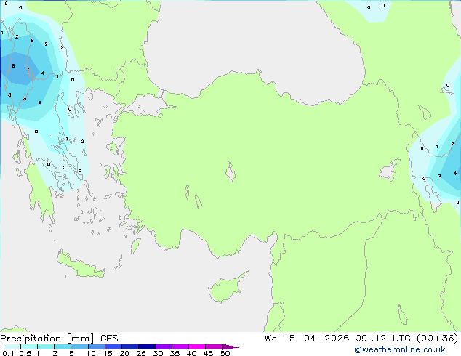Select the 0.5–1 mm legend swatch
The height and width of the screenshot is (356, 461).
[29, 347]
